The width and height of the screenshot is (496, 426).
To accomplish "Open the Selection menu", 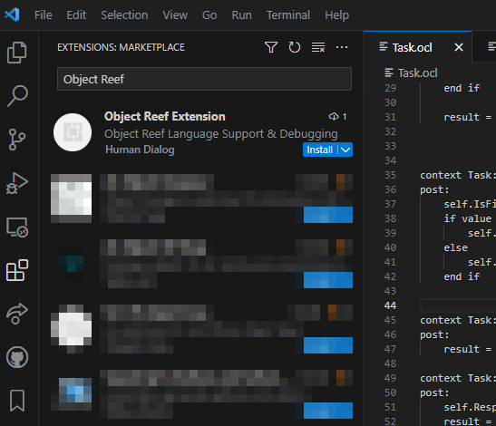I will pyautogui.click(x=124, y=15).
